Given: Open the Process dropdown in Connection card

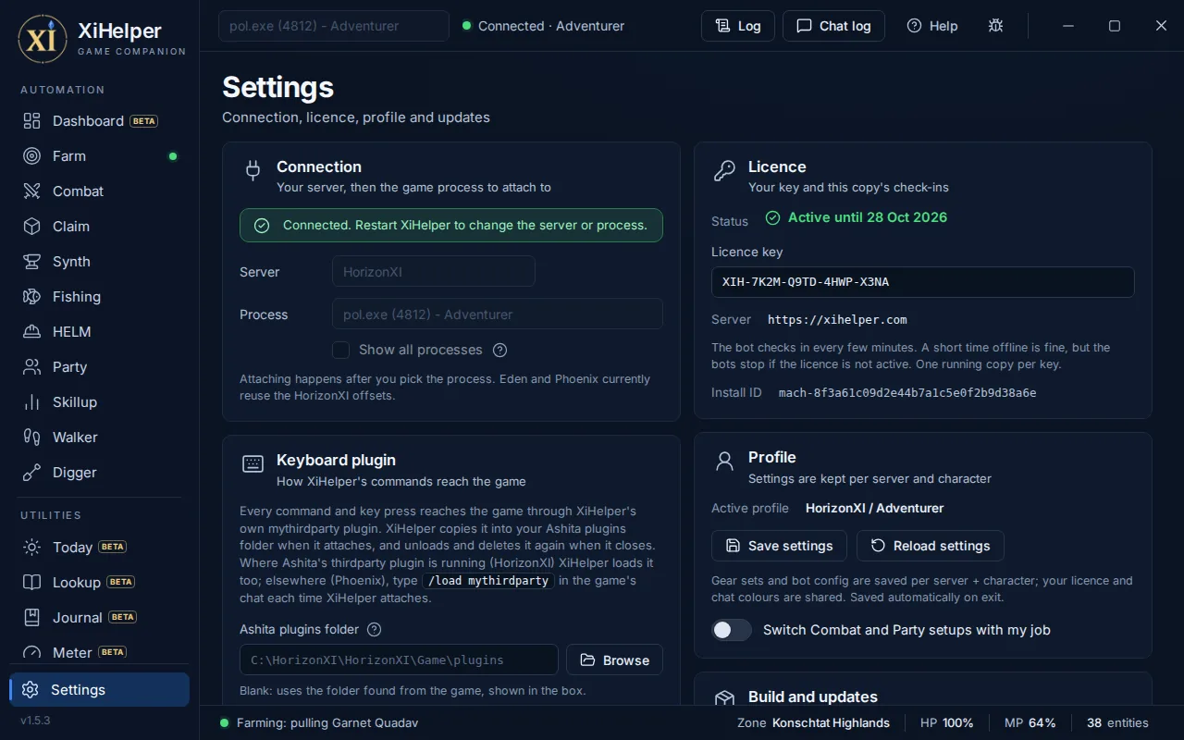Looking at the screenshot, I should pyautogui.click(x=498, y=314).
